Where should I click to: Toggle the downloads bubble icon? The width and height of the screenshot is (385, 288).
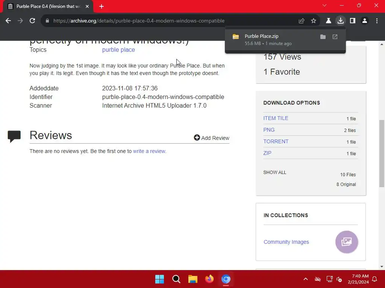[341, 21]
